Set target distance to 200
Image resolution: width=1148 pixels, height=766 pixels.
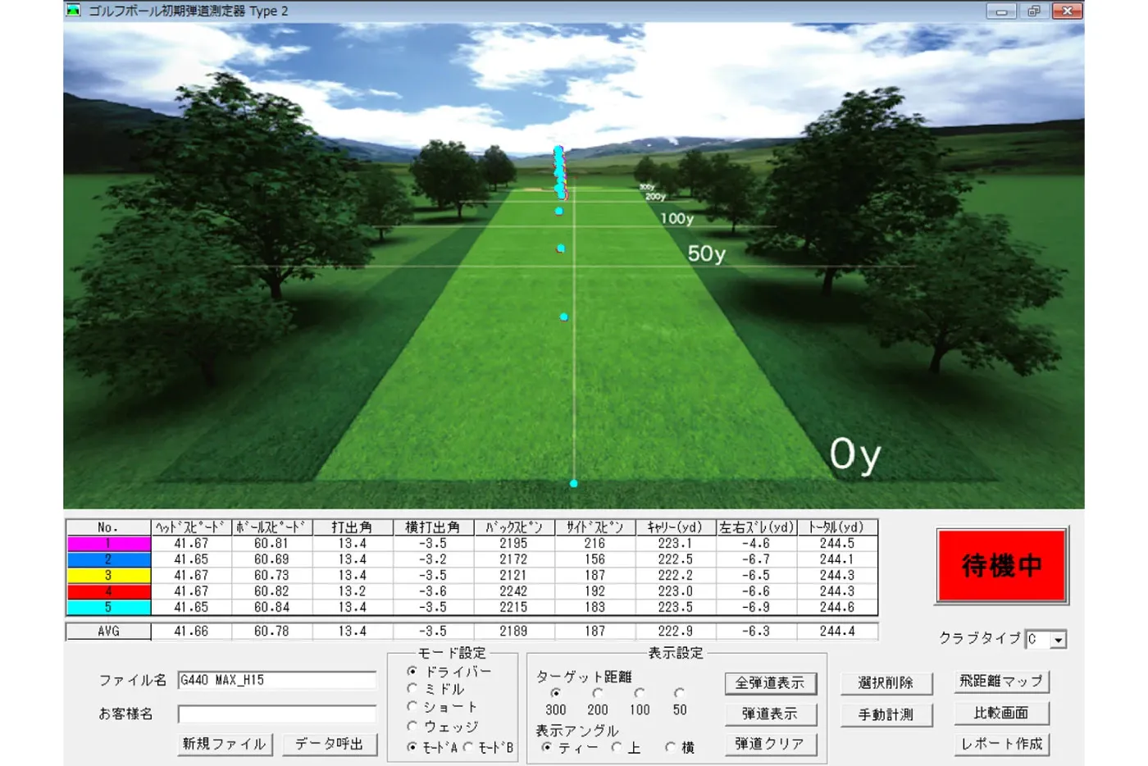[x=598, y=693]
